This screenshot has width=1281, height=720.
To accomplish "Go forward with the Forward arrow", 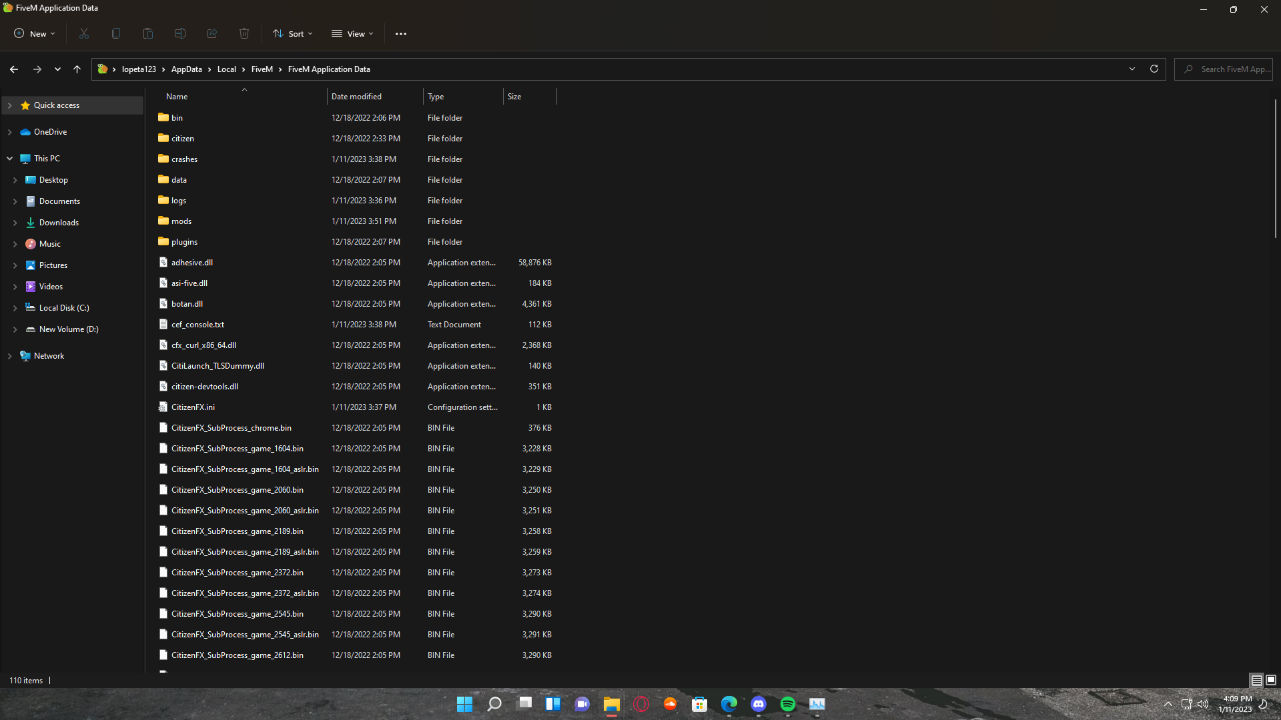I will [x=37, y=69].
